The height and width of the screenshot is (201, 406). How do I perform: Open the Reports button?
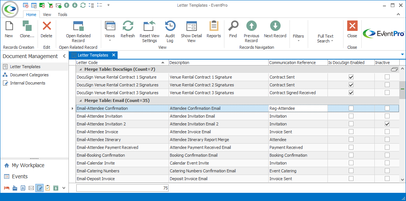coord(214,29)
